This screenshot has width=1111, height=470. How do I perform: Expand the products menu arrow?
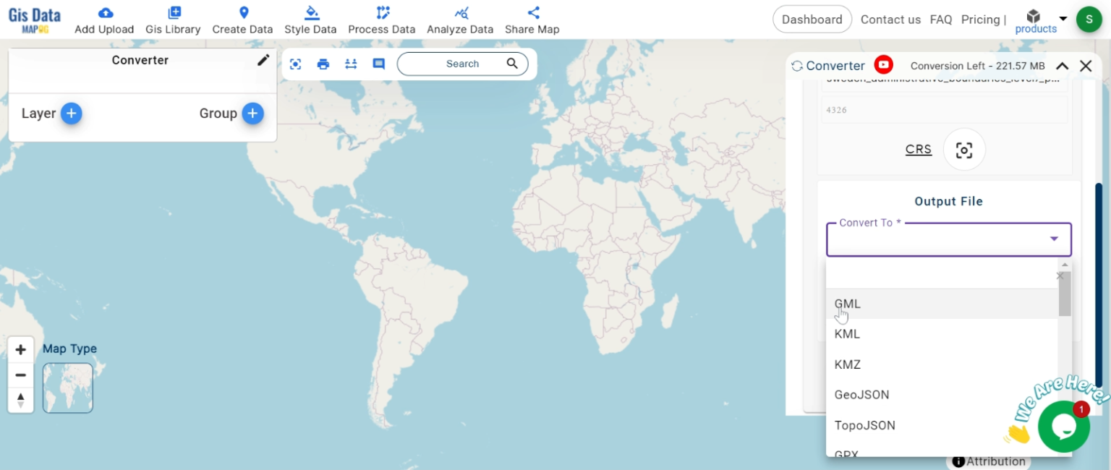coord(1063,20)
